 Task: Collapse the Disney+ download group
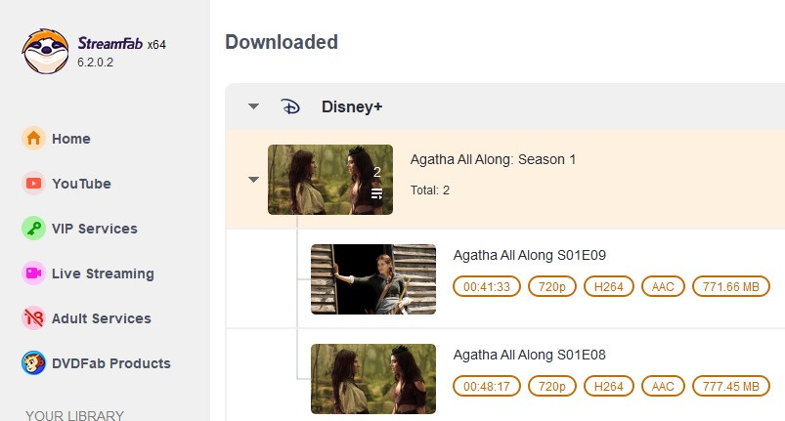click(x=254, y=106)
